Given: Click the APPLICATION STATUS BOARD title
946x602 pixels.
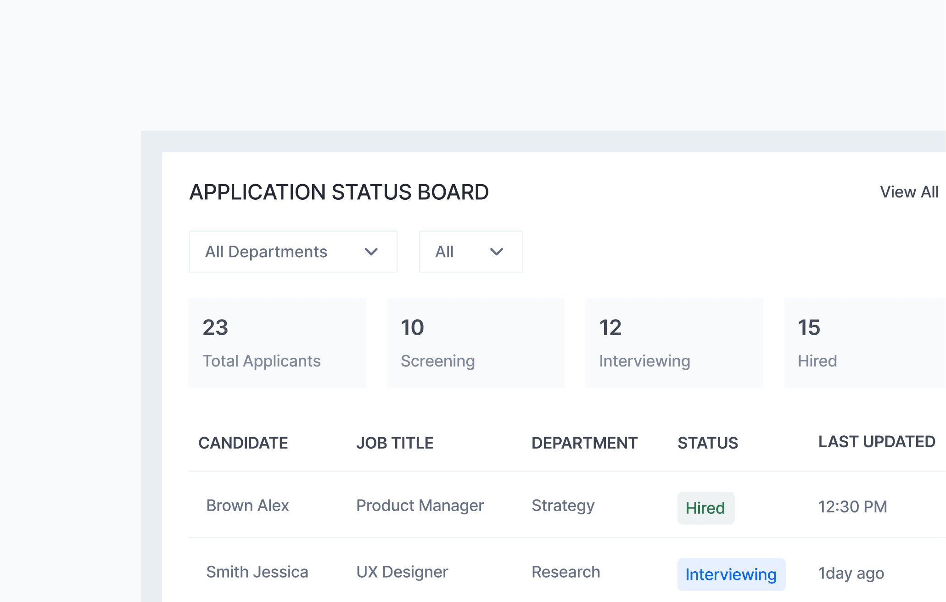Looking at the screenshot, I should (339, 192).
